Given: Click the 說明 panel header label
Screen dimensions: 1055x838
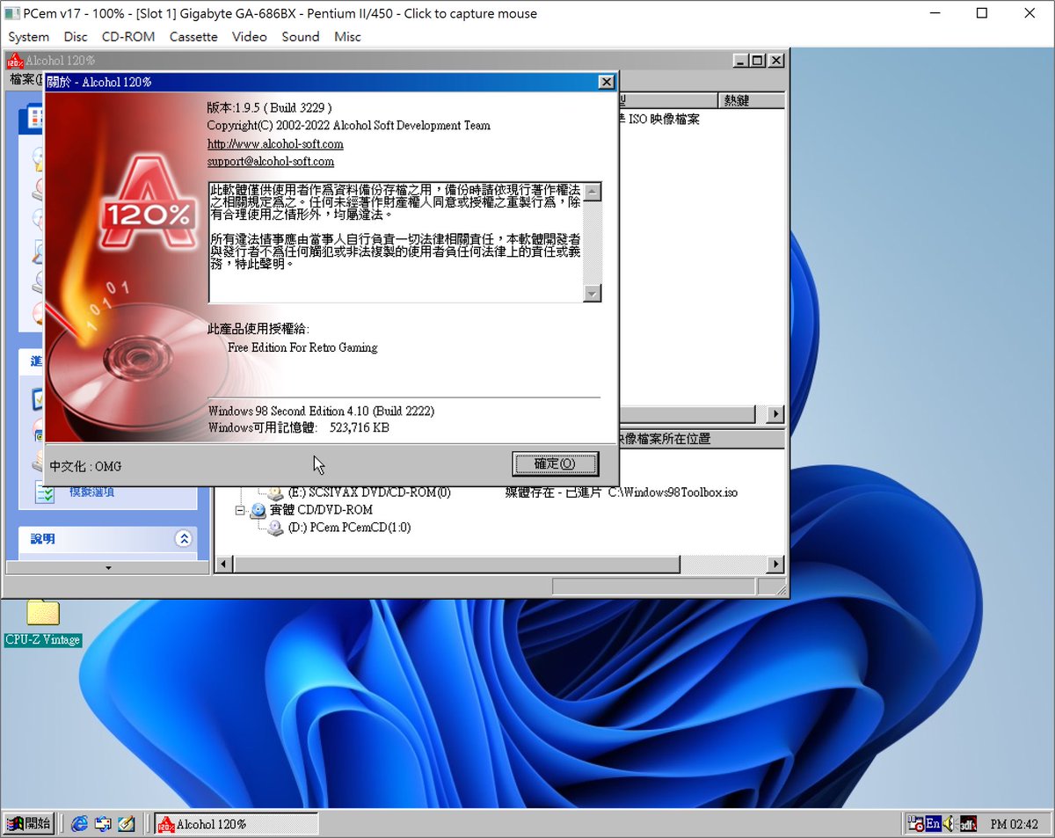Looking at the screenshot, I should (43, 538).
